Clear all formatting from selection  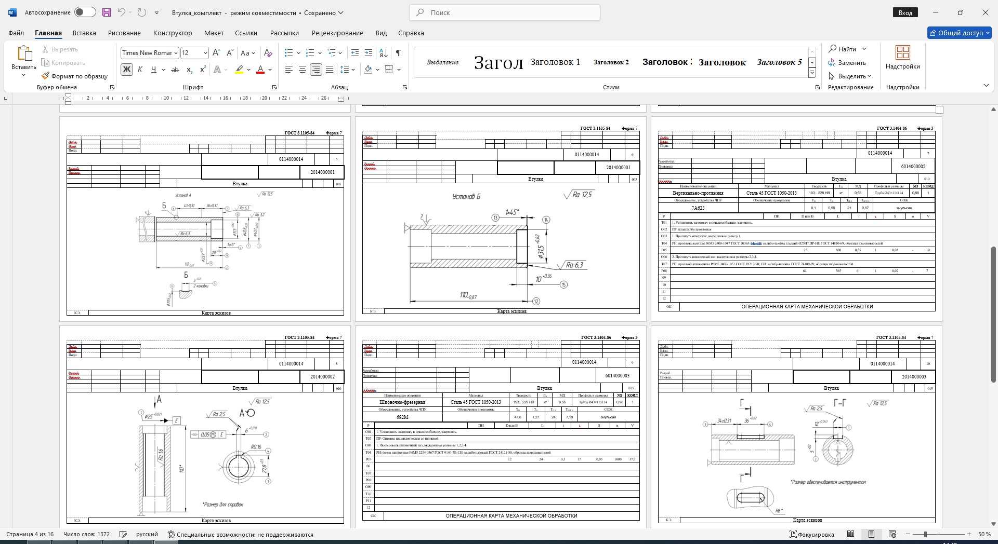(x=268, y=53)
